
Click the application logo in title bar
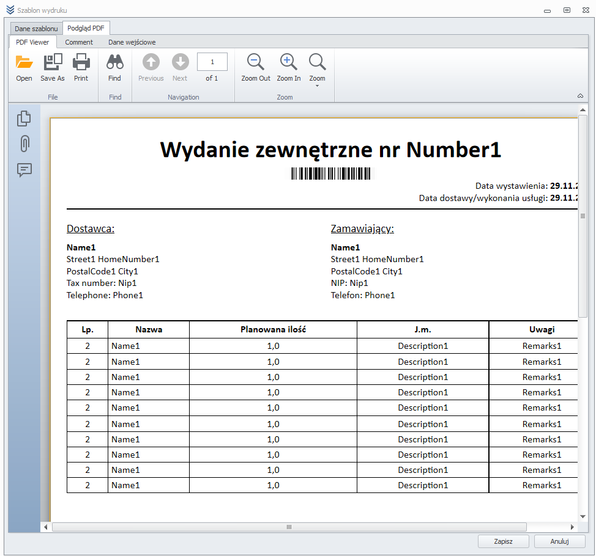click(10, 10)
